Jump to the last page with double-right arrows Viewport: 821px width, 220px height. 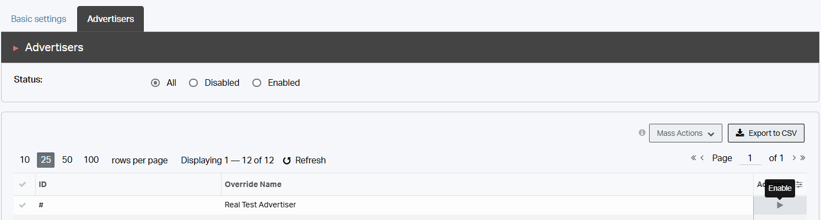[x=803, y=158]
